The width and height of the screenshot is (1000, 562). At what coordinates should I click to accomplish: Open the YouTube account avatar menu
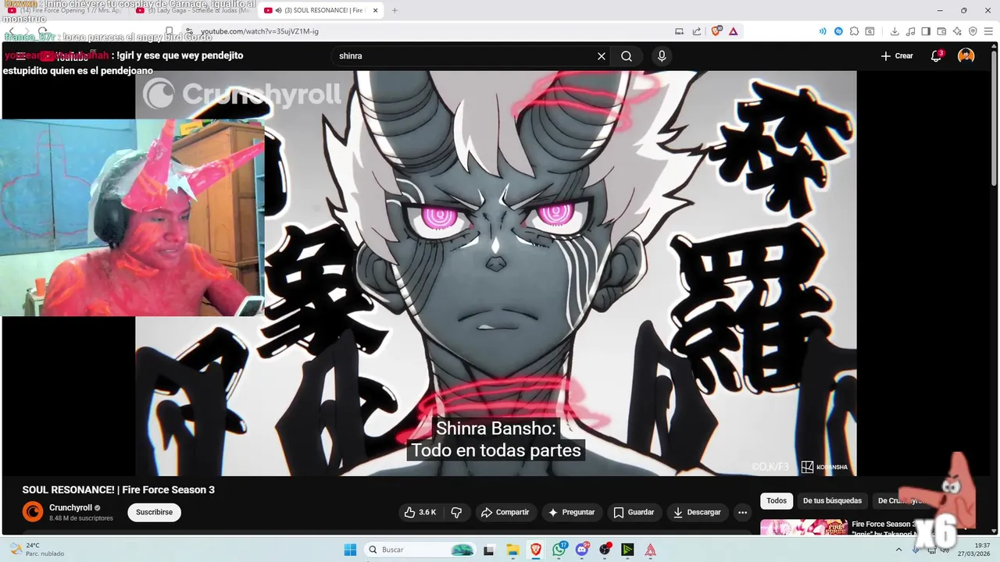[966, 56]
